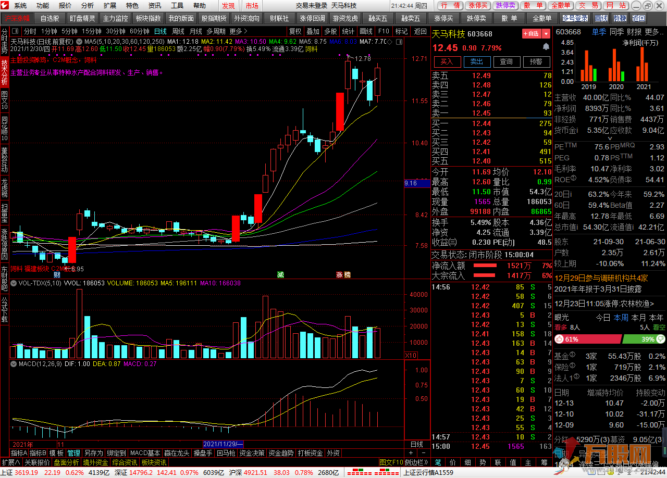Image resolution: width=667 pixels, height=478 pixels.
Task: Click the 多号登录 toolbar button
Action: tap(576, 18)
